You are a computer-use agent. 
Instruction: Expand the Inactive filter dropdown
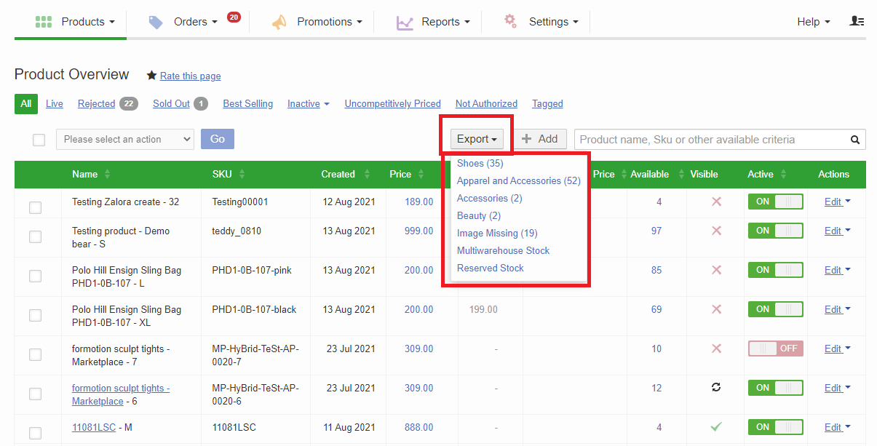(x=308, y=104)
